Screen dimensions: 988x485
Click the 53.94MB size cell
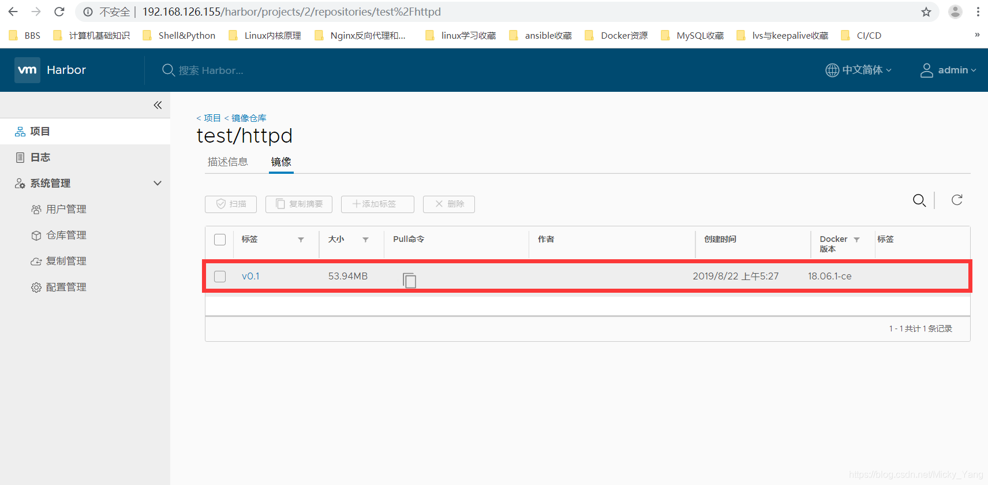(x=348, y=277)
